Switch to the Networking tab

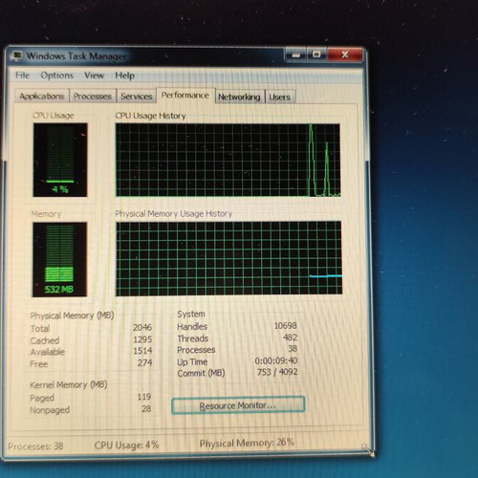point(239,97)
